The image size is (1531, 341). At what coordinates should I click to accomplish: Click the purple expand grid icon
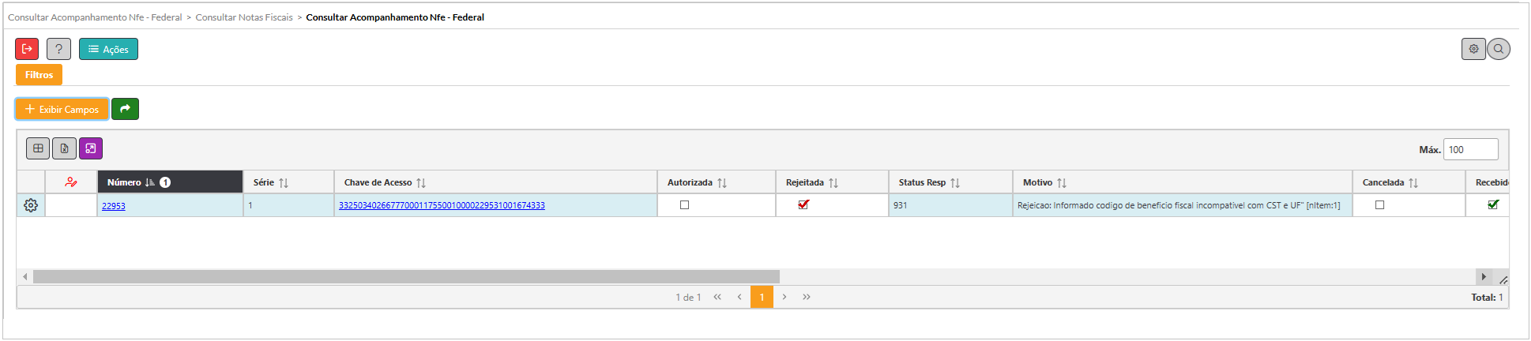point(91,148)
